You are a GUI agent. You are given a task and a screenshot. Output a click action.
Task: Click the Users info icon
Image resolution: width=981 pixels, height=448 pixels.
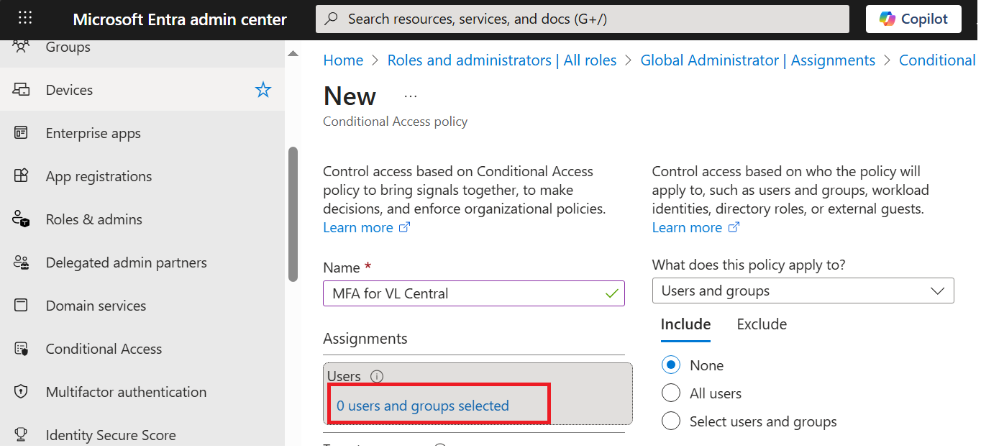pyautogui.click(x=377, y=376)
